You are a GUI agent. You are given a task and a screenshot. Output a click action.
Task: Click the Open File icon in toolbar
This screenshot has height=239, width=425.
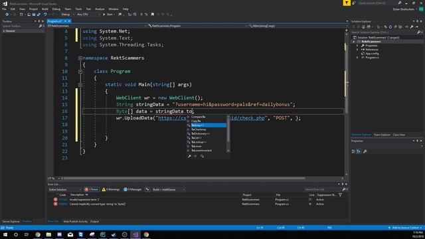coord(29,15)
